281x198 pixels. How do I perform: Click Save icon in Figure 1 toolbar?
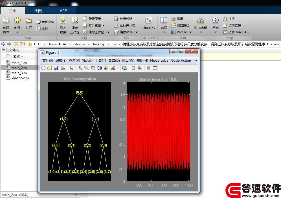[x=56, y=68]
